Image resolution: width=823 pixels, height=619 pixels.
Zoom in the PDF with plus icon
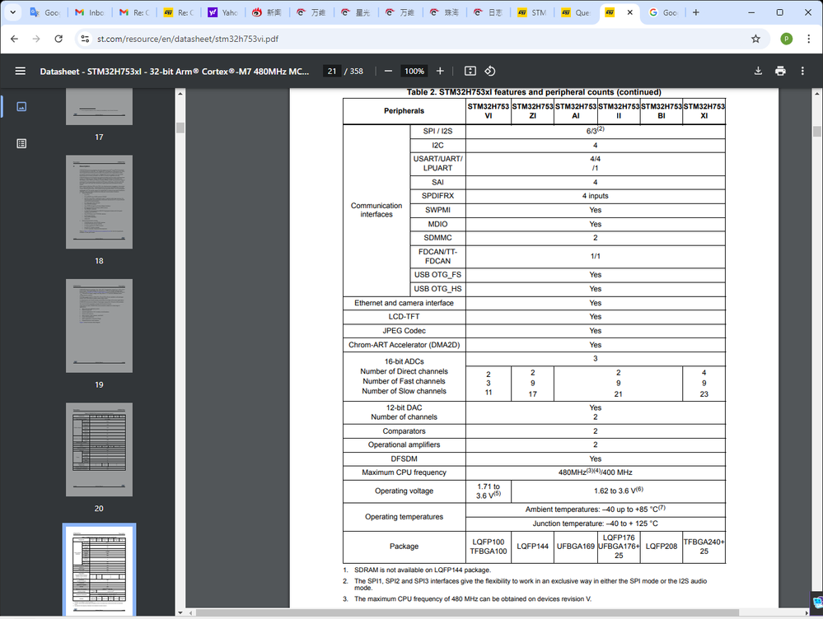click(x=440, y=71)
